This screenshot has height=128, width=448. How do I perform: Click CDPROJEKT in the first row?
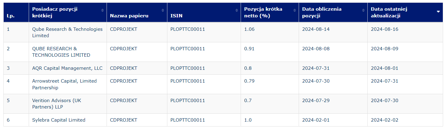coord(123,29)
